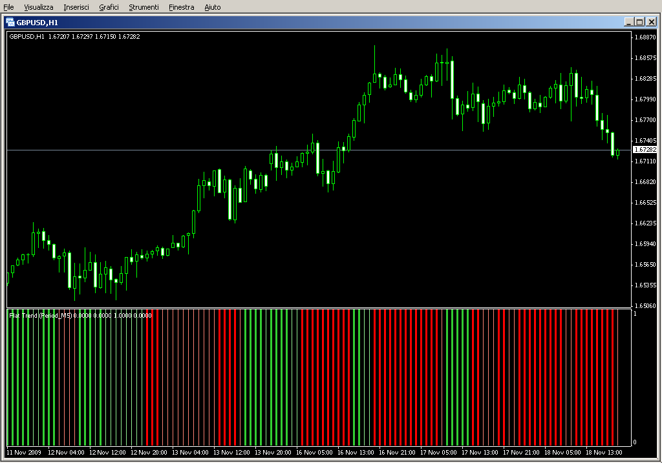
Task: Click the indicator scale value 0
Action: tap(635, 442)
